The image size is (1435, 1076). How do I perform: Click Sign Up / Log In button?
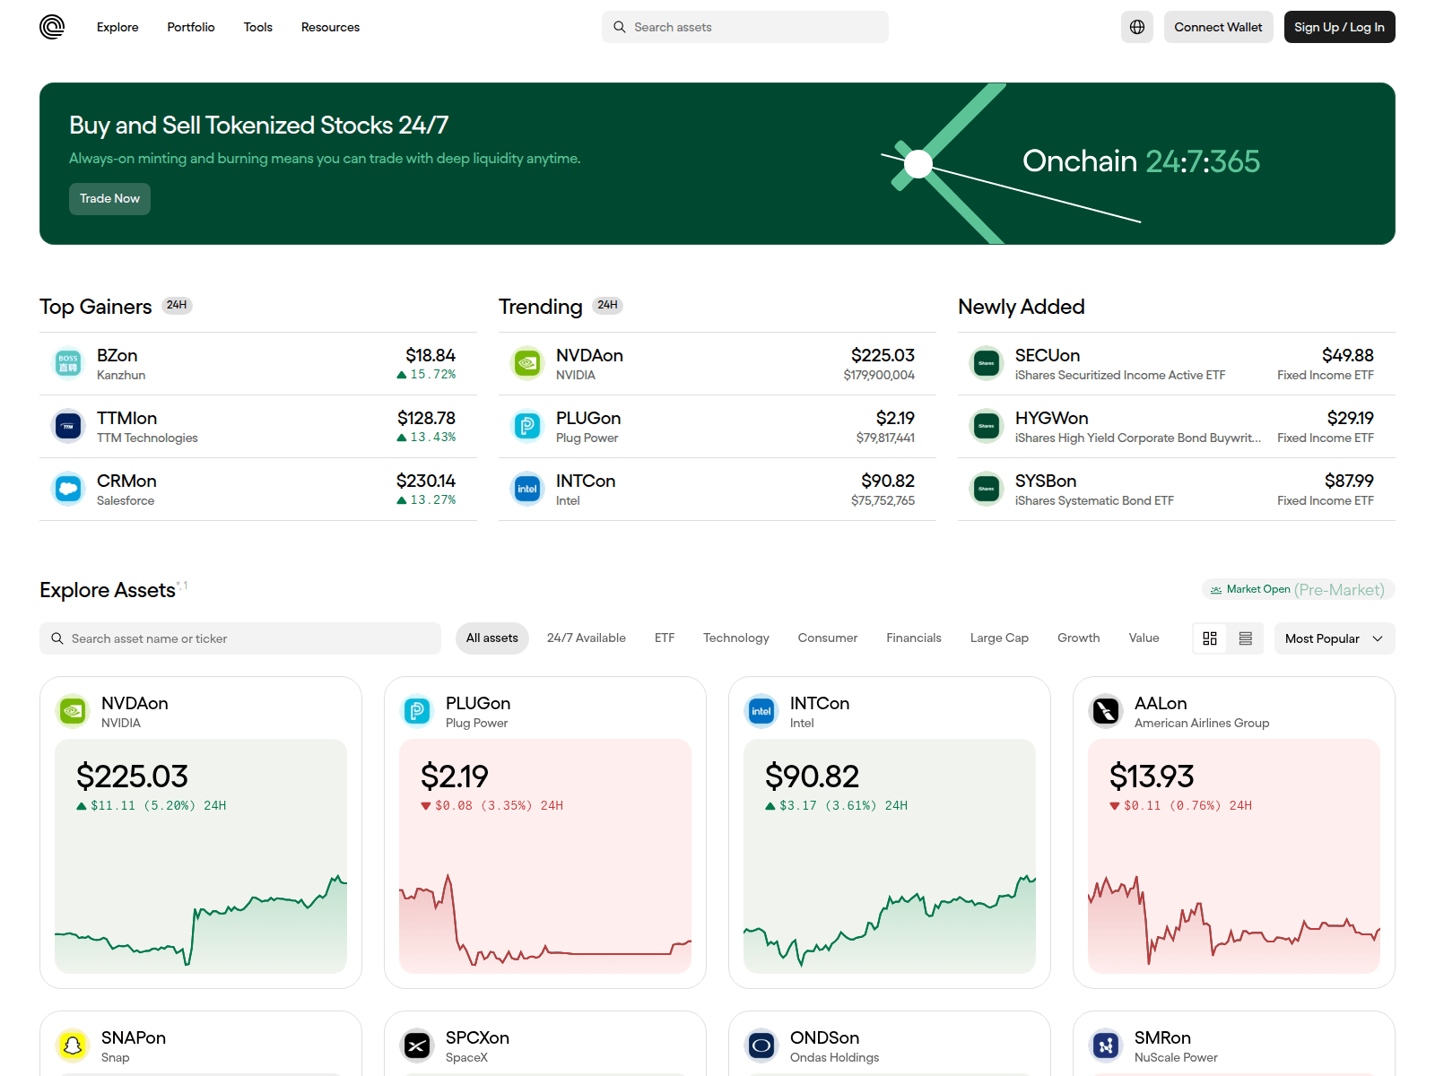(x=1339, y=27)
